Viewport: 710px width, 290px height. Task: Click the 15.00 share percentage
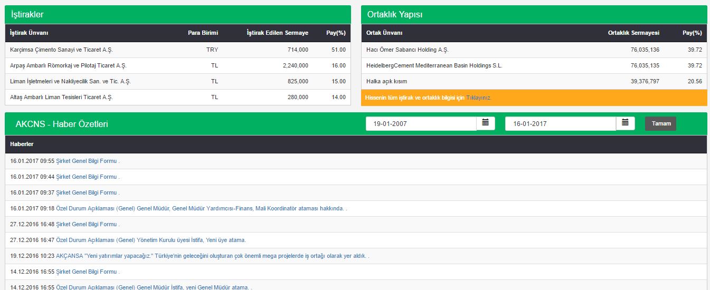pos(338,81)
